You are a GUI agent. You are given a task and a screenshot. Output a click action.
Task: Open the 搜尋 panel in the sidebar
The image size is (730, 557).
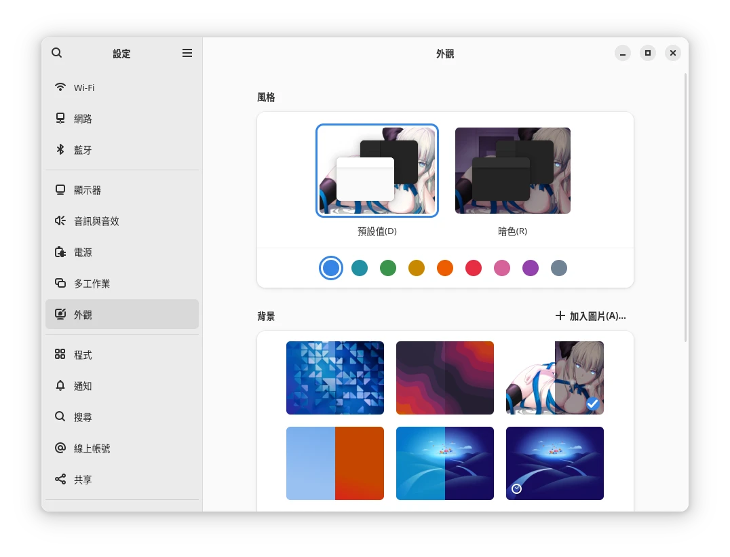click(x=122, y=417)
